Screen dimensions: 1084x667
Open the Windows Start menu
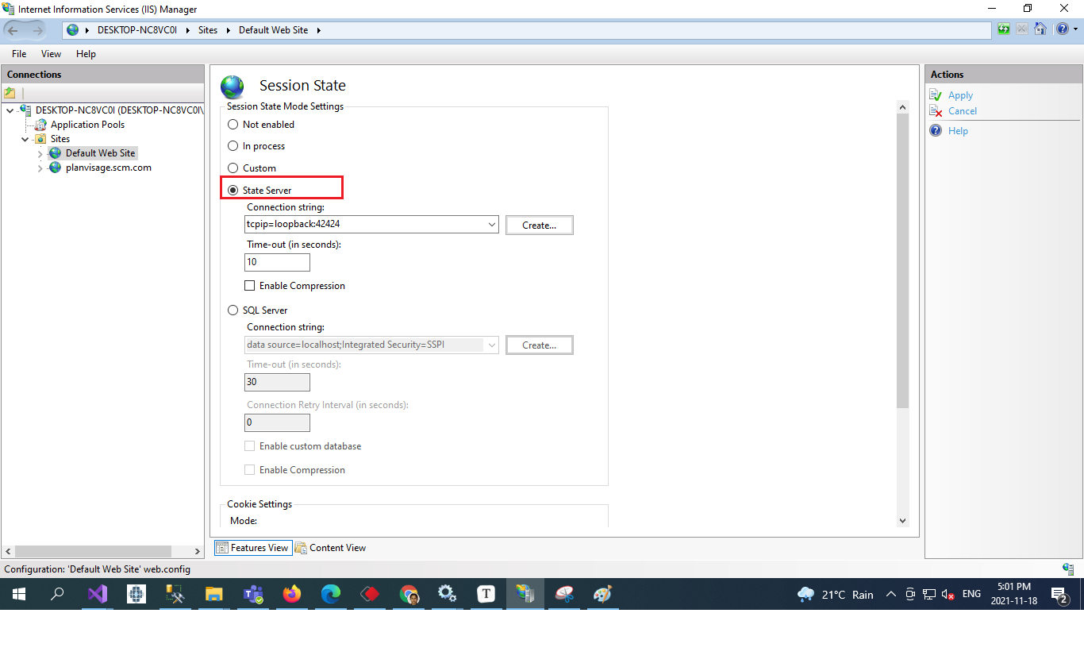click(19, 594)
